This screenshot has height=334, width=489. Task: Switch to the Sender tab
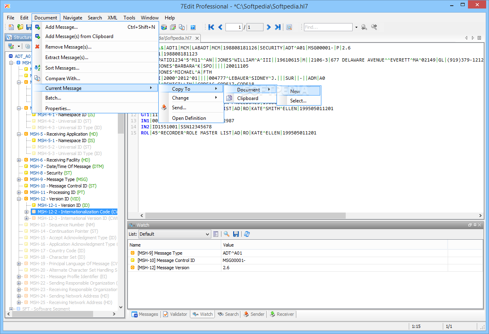pos(254,314)
